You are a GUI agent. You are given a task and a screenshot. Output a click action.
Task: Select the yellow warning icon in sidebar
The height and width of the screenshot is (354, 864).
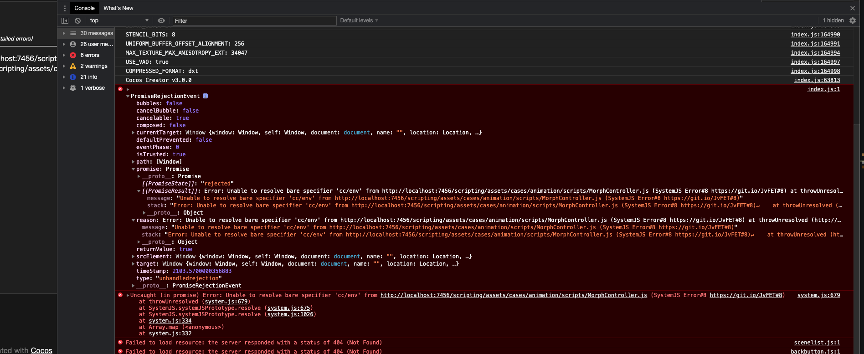(73, 66)
